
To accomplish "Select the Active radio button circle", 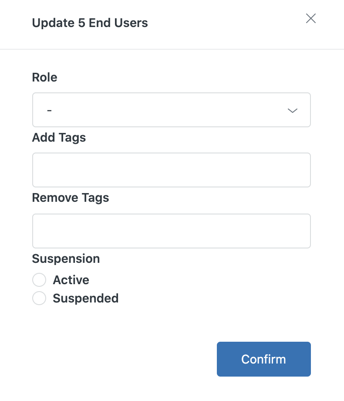I will pyautogui.click(x=39, y=280).
